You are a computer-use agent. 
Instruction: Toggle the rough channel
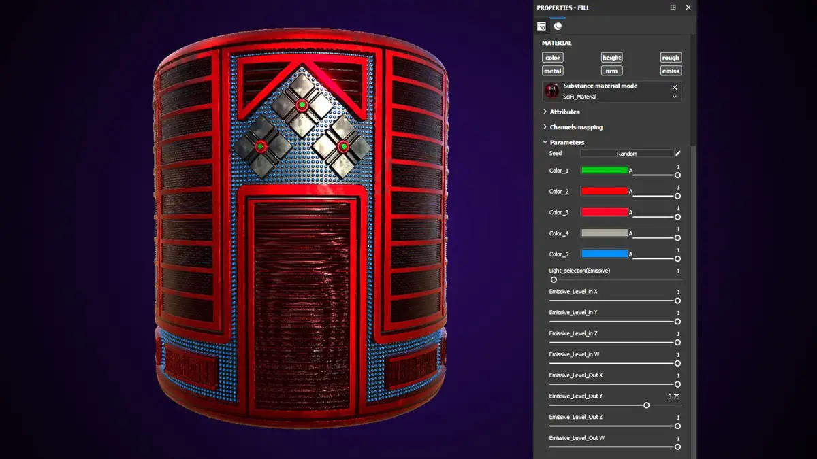pyautogui.click(x=671, y=58)
